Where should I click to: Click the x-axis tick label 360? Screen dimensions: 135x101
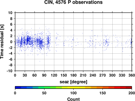coord(132,75)
